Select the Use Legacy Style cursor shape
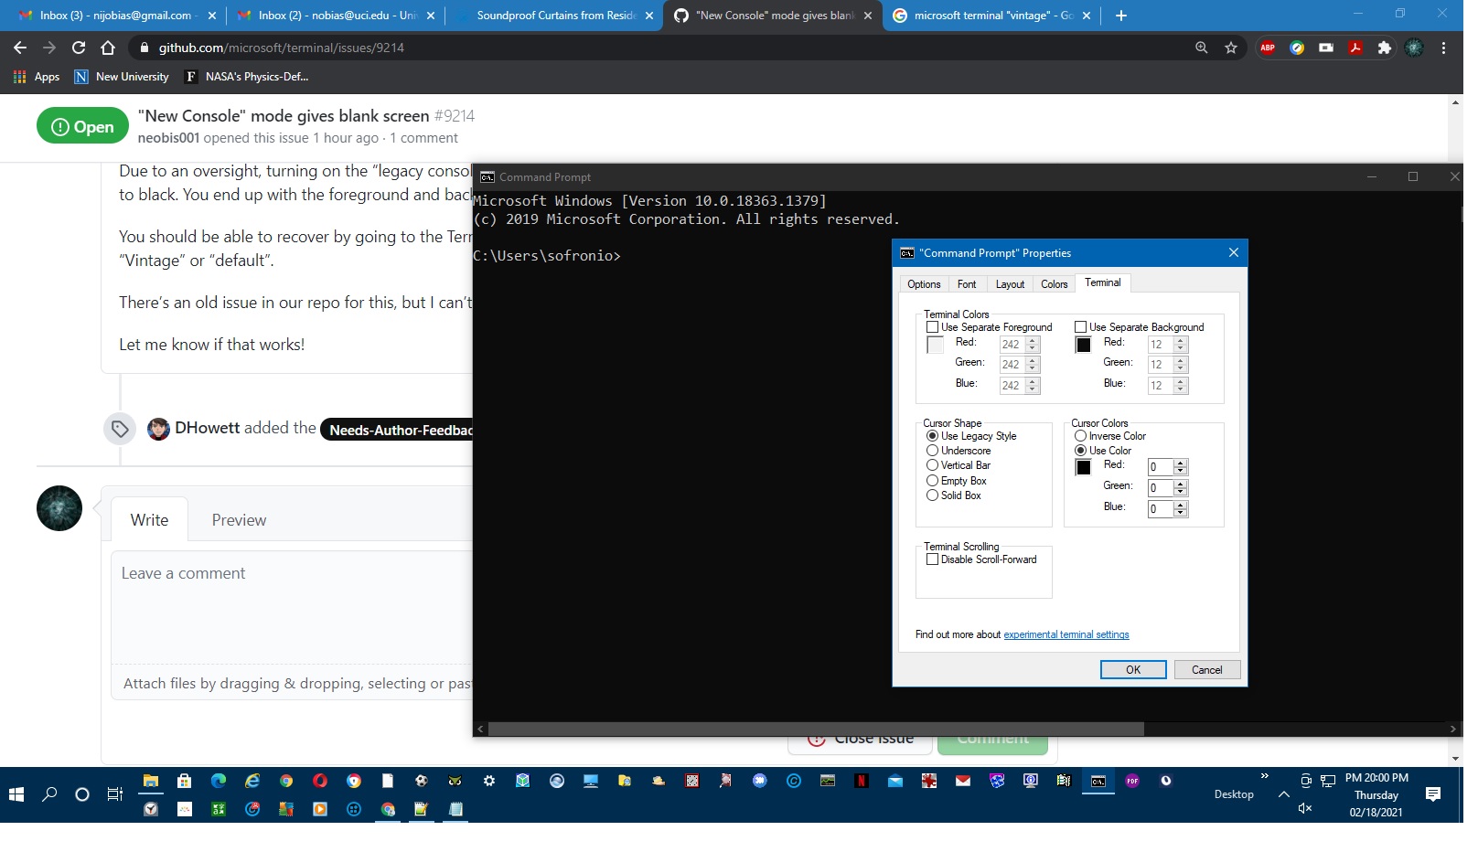The image size is (1478, 852). [x=932, y=436]
